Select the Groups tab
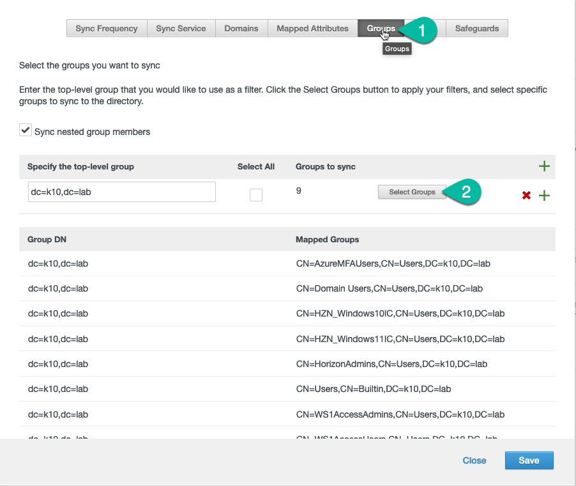 coord(381,28)
